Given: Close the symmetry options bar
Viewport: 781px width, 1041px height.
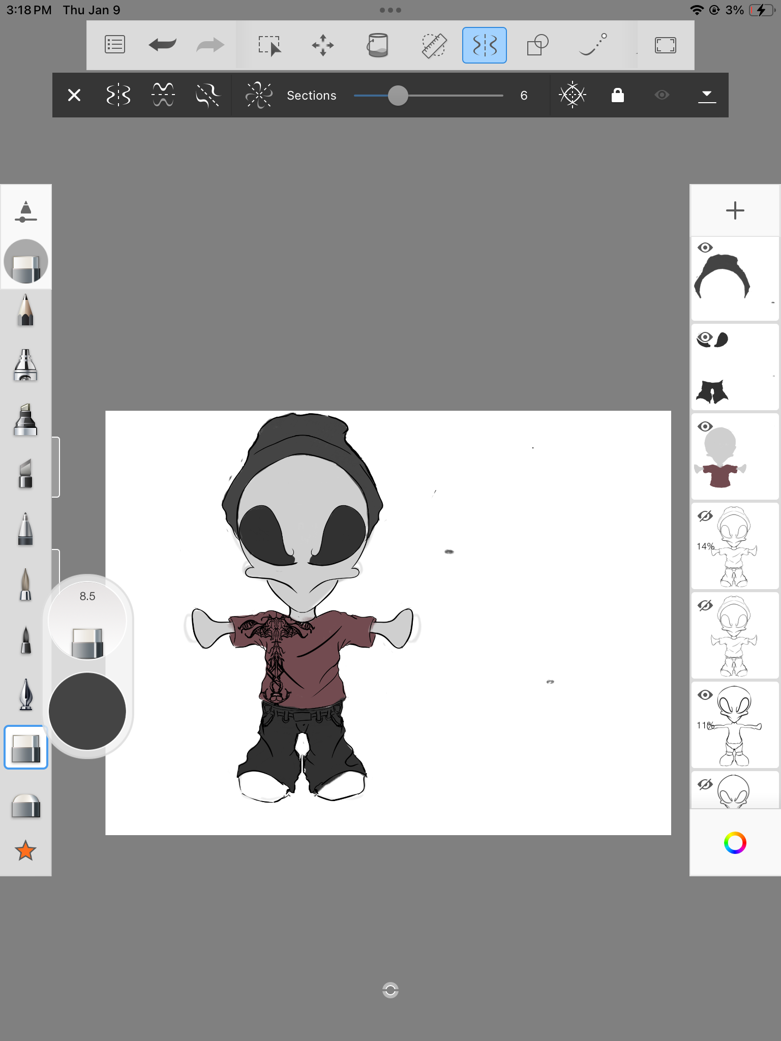Looking at the screenshot, I should (x=74, y=95).
